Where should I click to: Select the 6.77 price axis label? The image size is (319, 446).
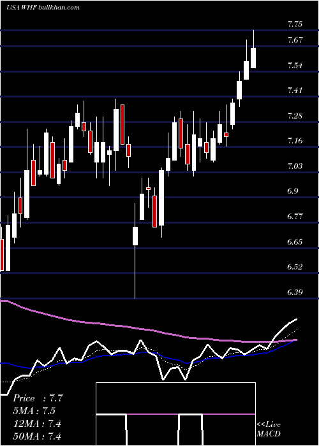tap(295, 217)
